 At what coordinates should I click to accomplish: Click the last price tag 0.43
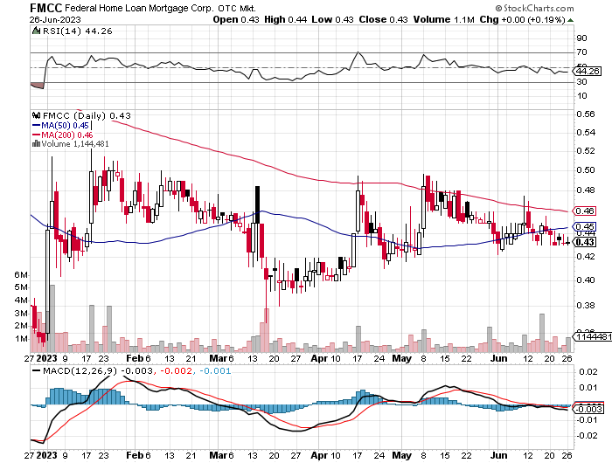584,242
